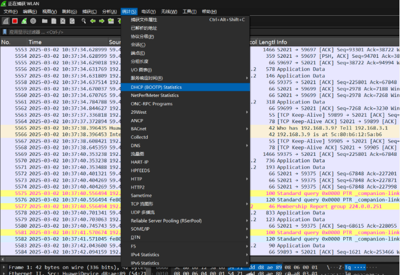The height and width of the screenshot is (275, 400).
Task: Select 协议分级(P) menu entry
Action: (185, 36)
